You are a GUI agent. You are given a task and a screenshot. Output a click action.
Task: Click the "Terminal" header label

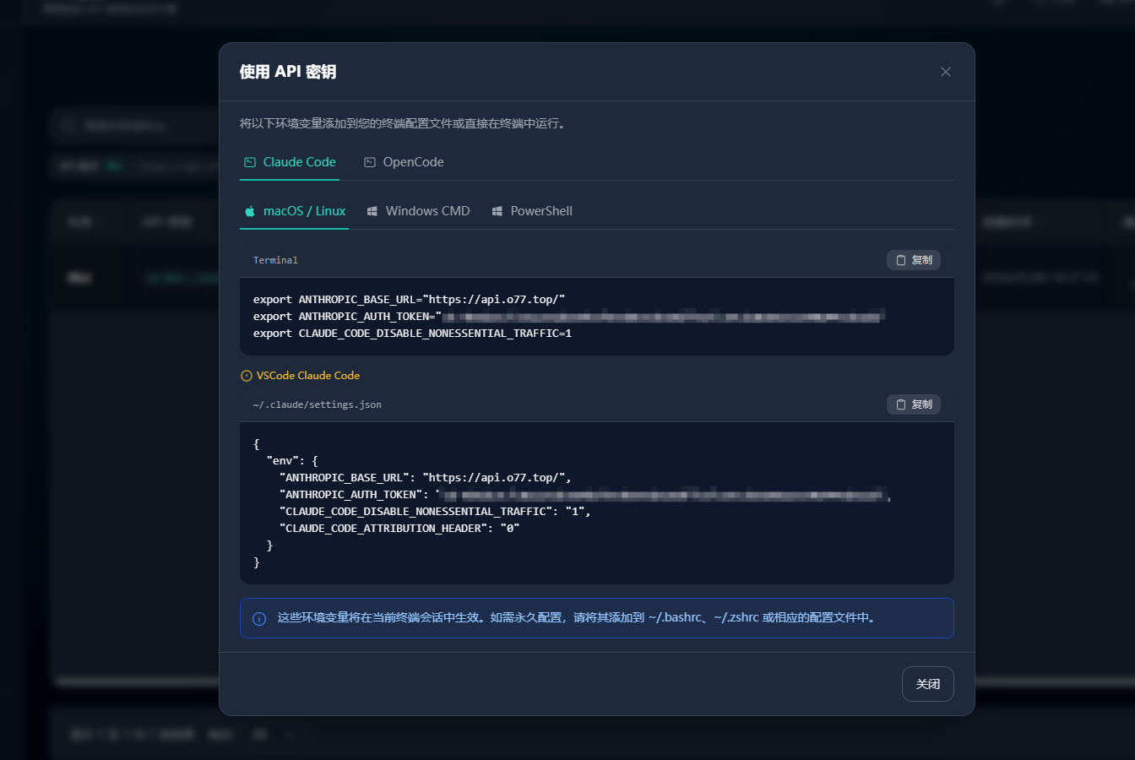pos(275,260)
